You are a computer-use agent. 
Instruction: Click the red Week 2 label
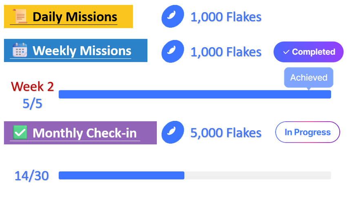[x=32, y=86]
